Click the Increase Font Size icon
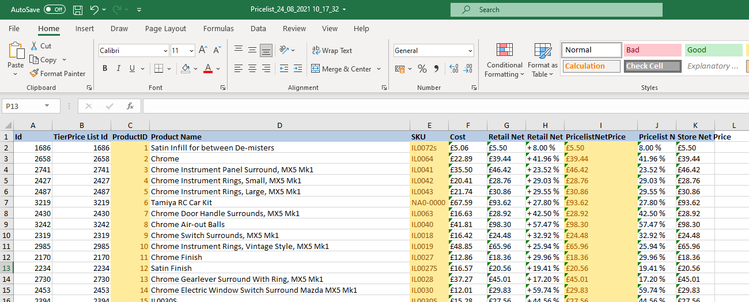Image resolution: width=749 pixels, height=302 pixels. point(203,50)
